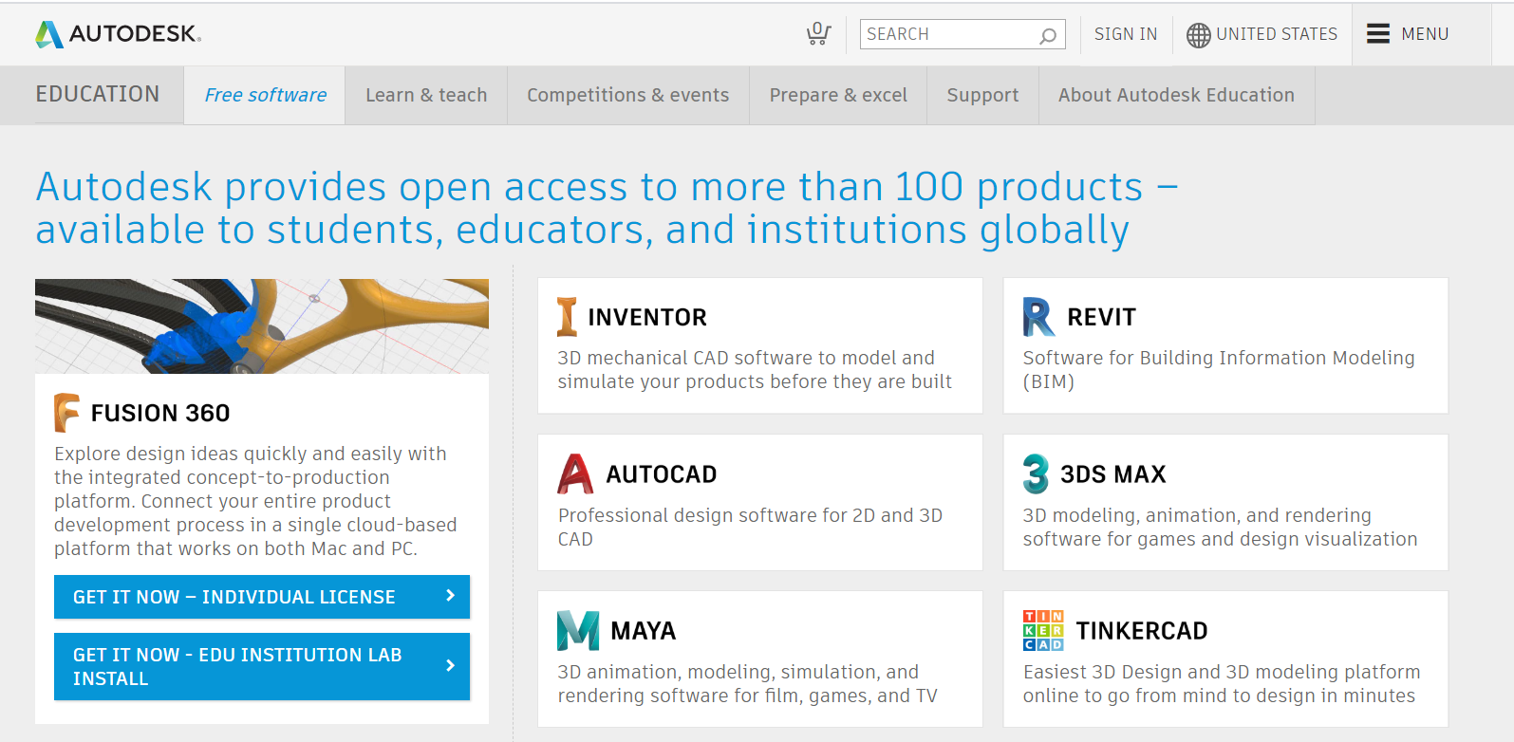Image resolution: width=1514 pixels, height=742 pixels.
Task: Get it now – Individual License
Action: click(262, 597)
